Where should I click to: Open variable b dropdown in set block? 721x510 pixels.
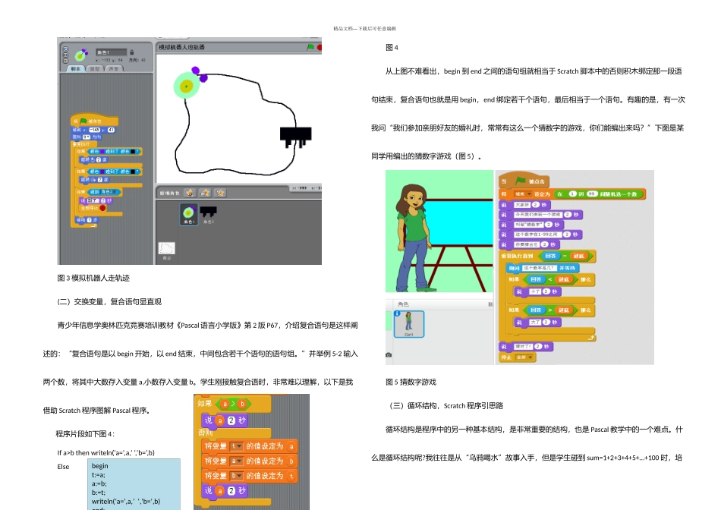coord(236,476)
